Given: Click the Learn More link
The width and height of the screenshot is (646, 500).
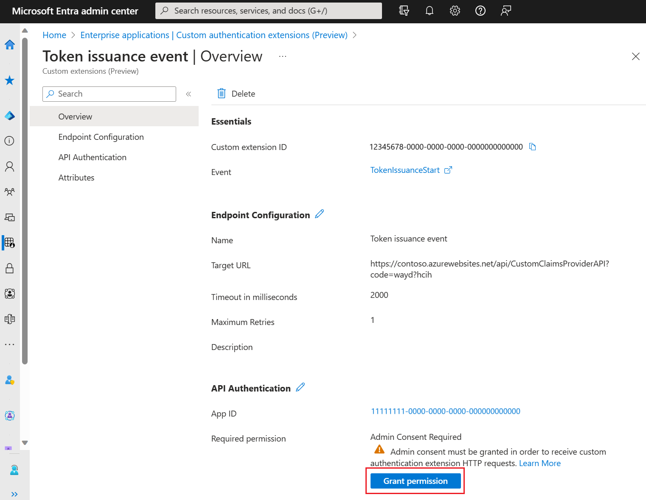Looking at the screenshot, I should point(539,463).
